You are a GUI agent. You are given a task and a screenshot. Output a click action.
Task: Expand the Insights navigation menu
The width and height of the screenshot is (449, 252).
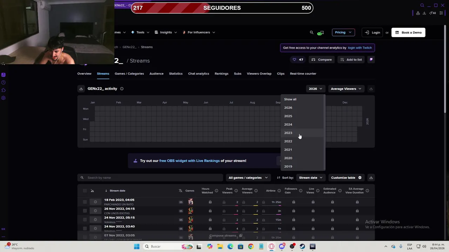[166, 32]
